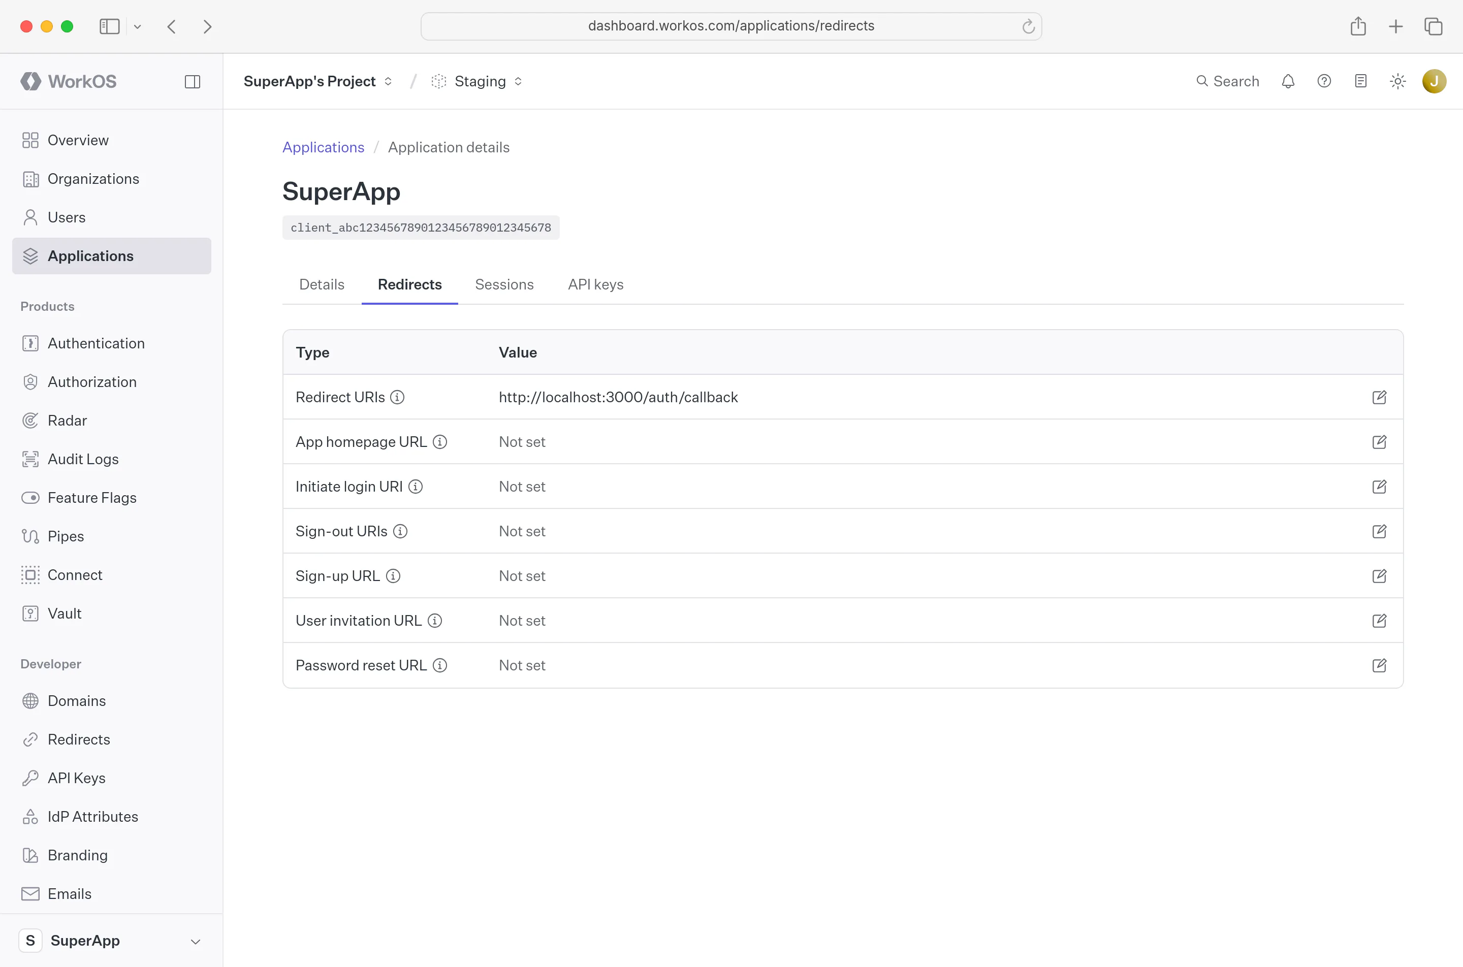Toggle Safari sidebar button
Viewport: 1463px width, 967px height.
click(109, 26)
